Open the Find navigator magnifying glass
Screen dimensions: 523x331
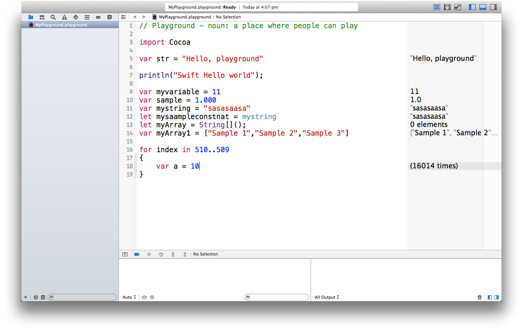pyautogui.click(x=53, y=17)
